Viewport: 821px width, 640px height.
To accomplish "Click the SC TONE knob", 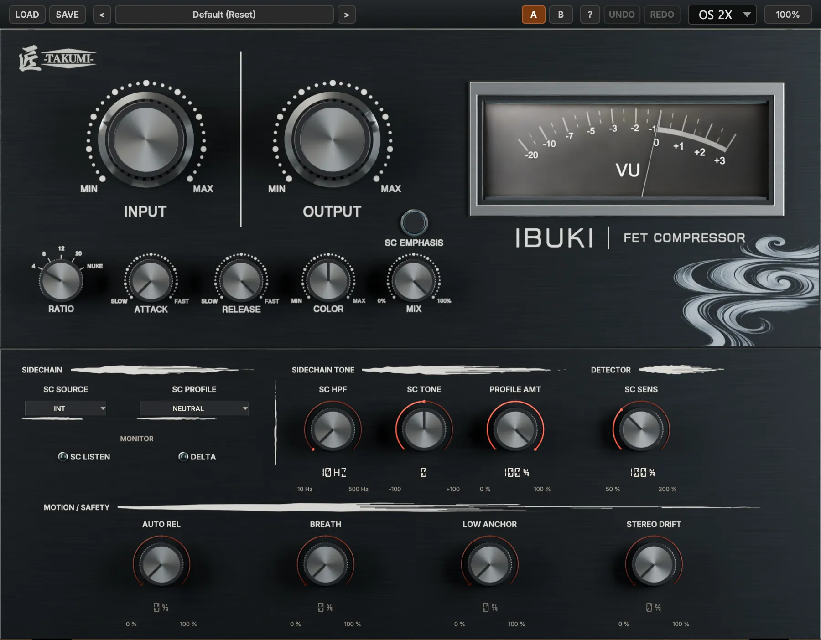I will click(x=424, y=429).
